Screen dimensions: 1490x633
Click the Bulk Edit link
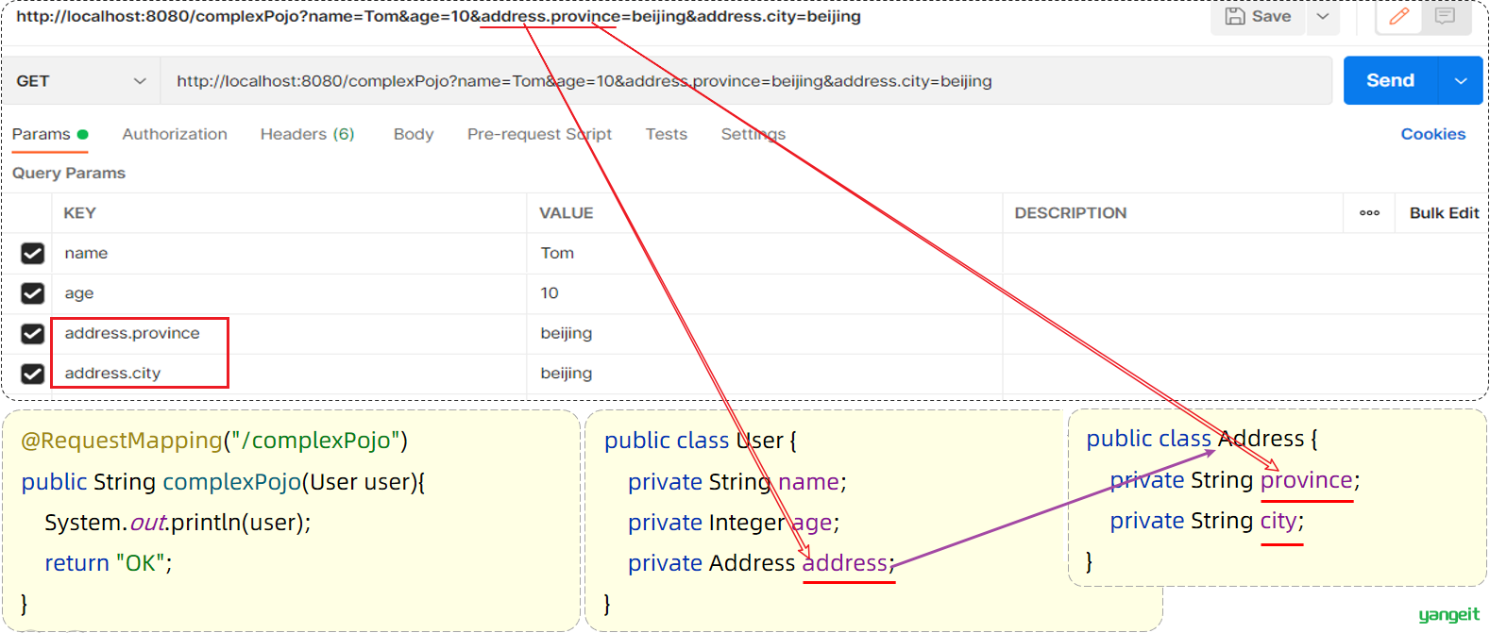[x=1444, y=213]
